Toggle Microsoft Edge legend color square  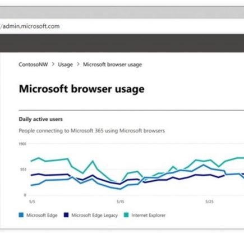(21, 215)
